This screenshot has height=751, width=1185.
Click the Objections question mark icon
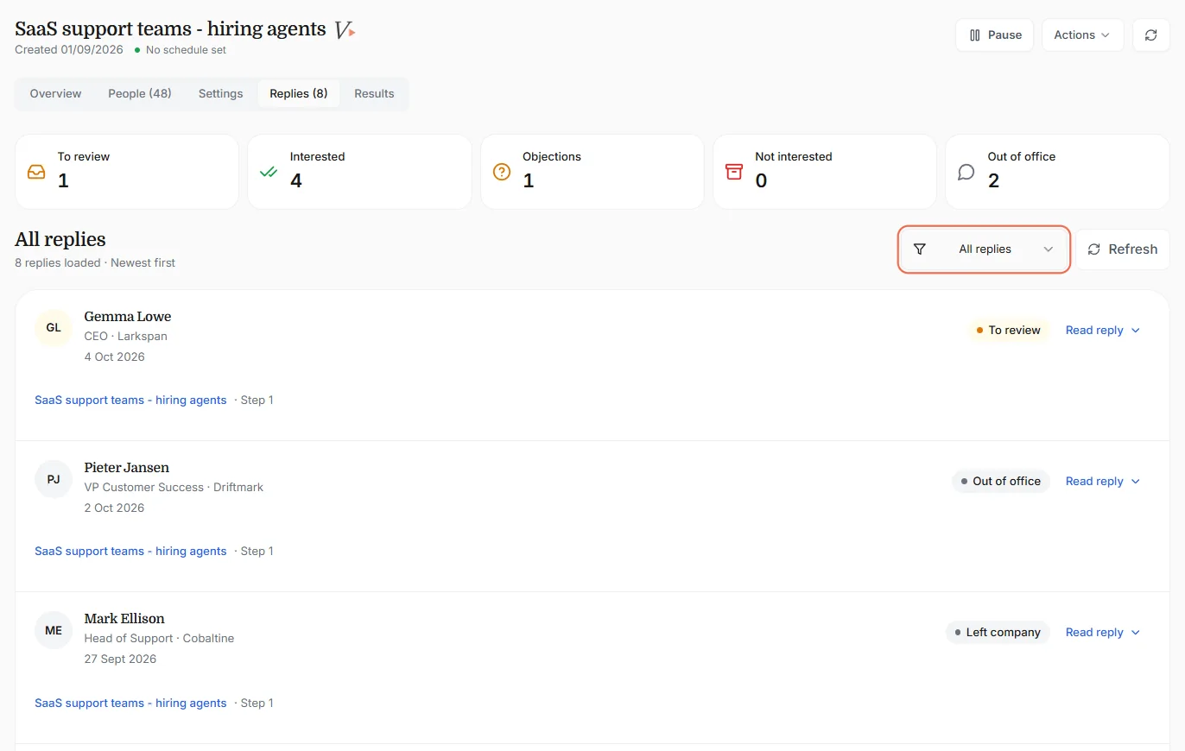coord(502,172)
